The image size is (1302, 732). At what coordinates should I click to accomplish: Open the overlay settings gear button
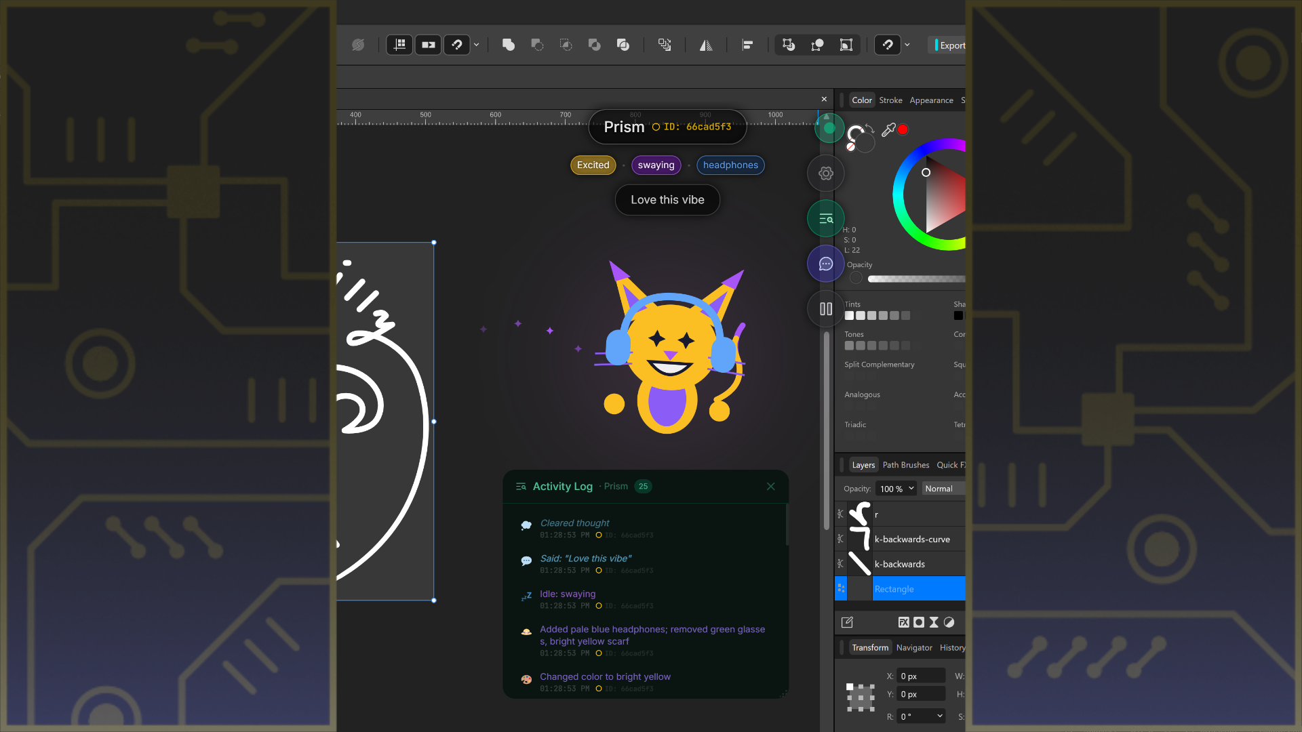825,174
